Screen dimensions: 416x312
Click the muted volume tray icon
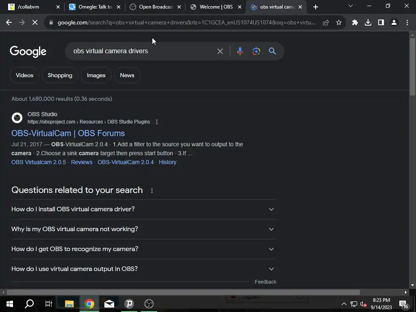(x=364, y=304)
